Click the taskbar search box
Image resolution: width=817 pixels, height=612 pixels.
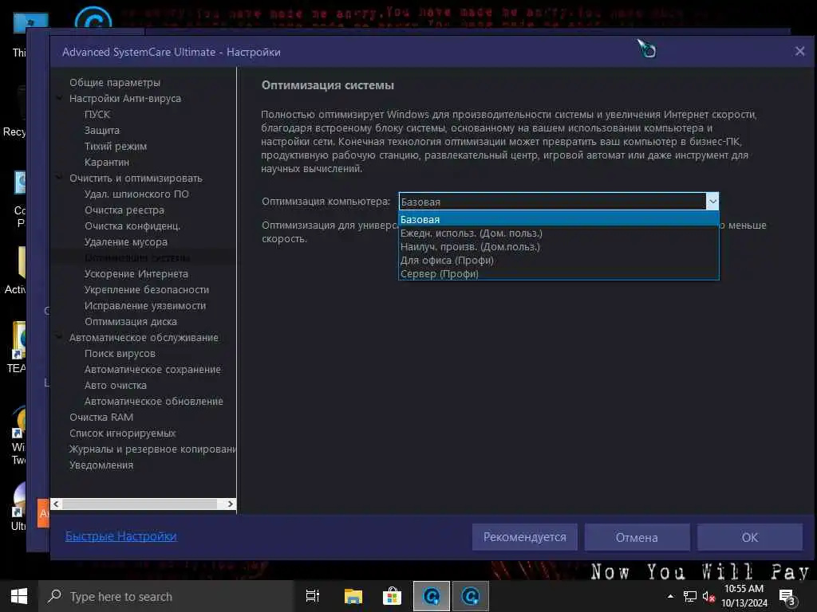(167, 596)
